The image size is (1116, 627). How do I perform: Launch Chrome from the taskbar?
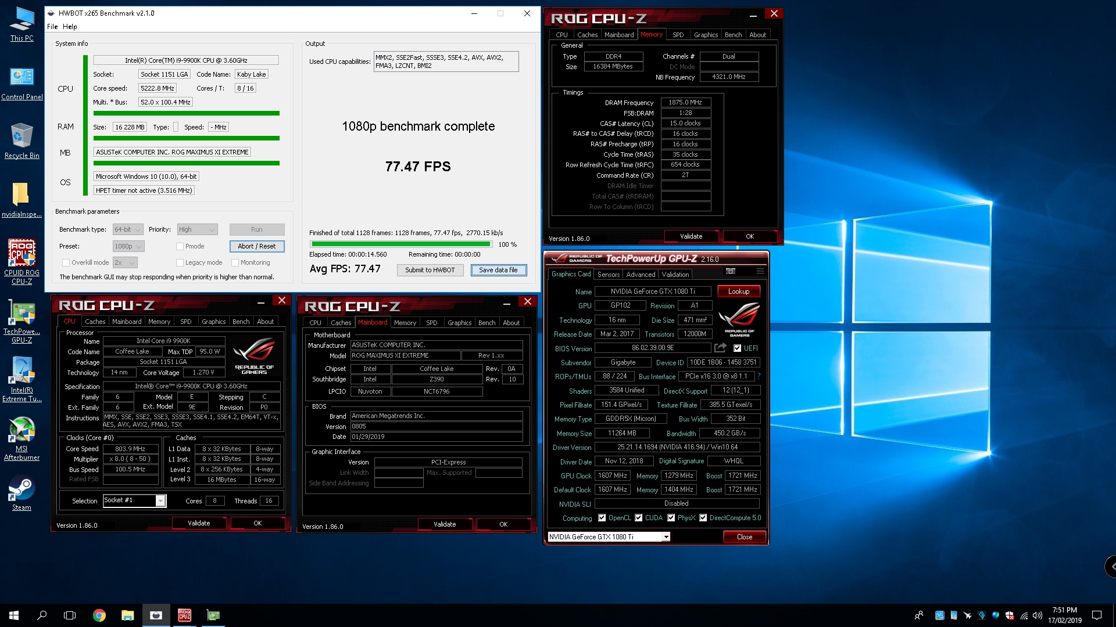(99, 615)
